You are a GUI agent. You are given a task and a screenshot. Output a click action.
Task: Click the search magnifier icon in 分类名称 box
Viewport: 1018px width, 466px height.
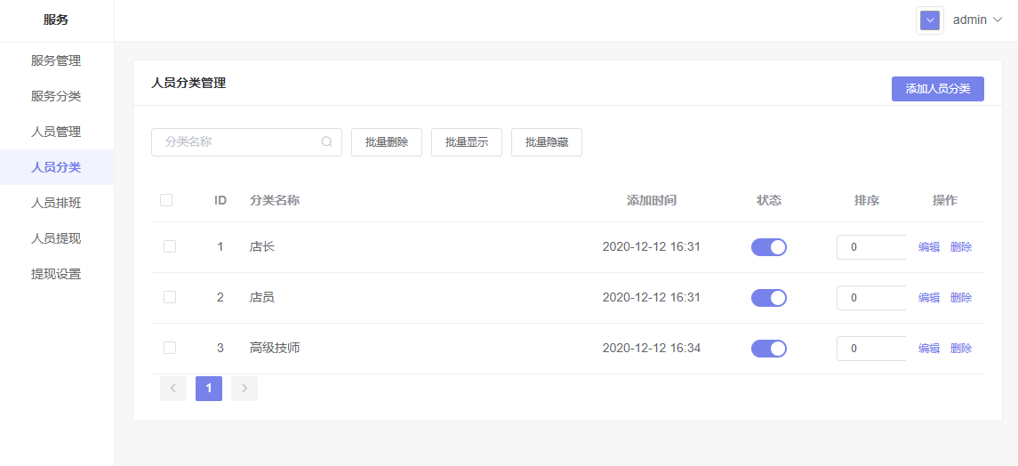click(326, 141)
